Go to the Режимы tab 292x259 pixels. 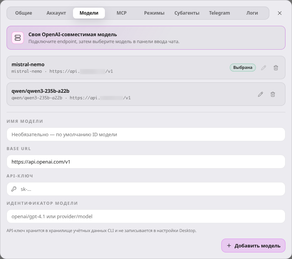coord(154,13)
